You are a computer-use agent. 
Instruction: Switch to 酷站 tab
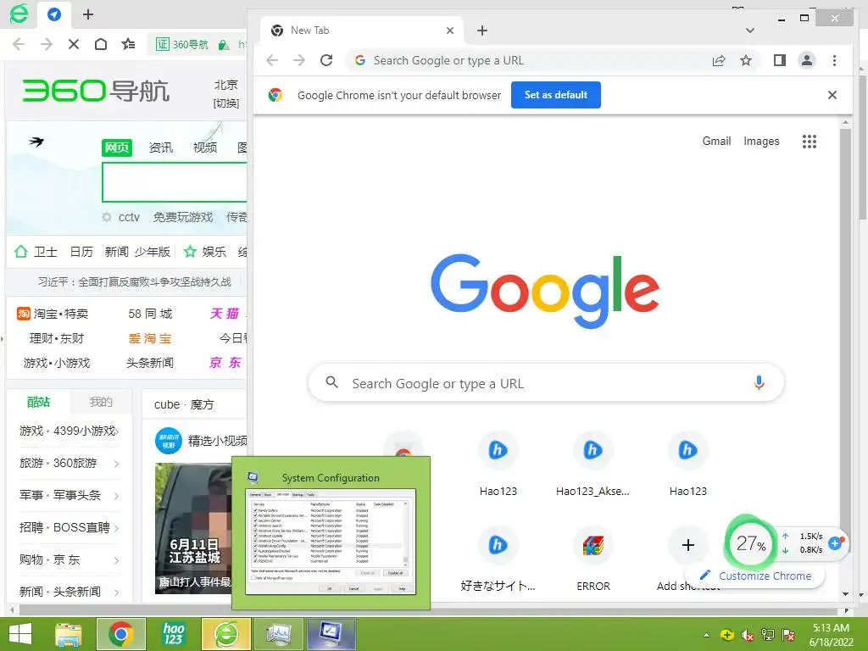[x=38, y=402]
